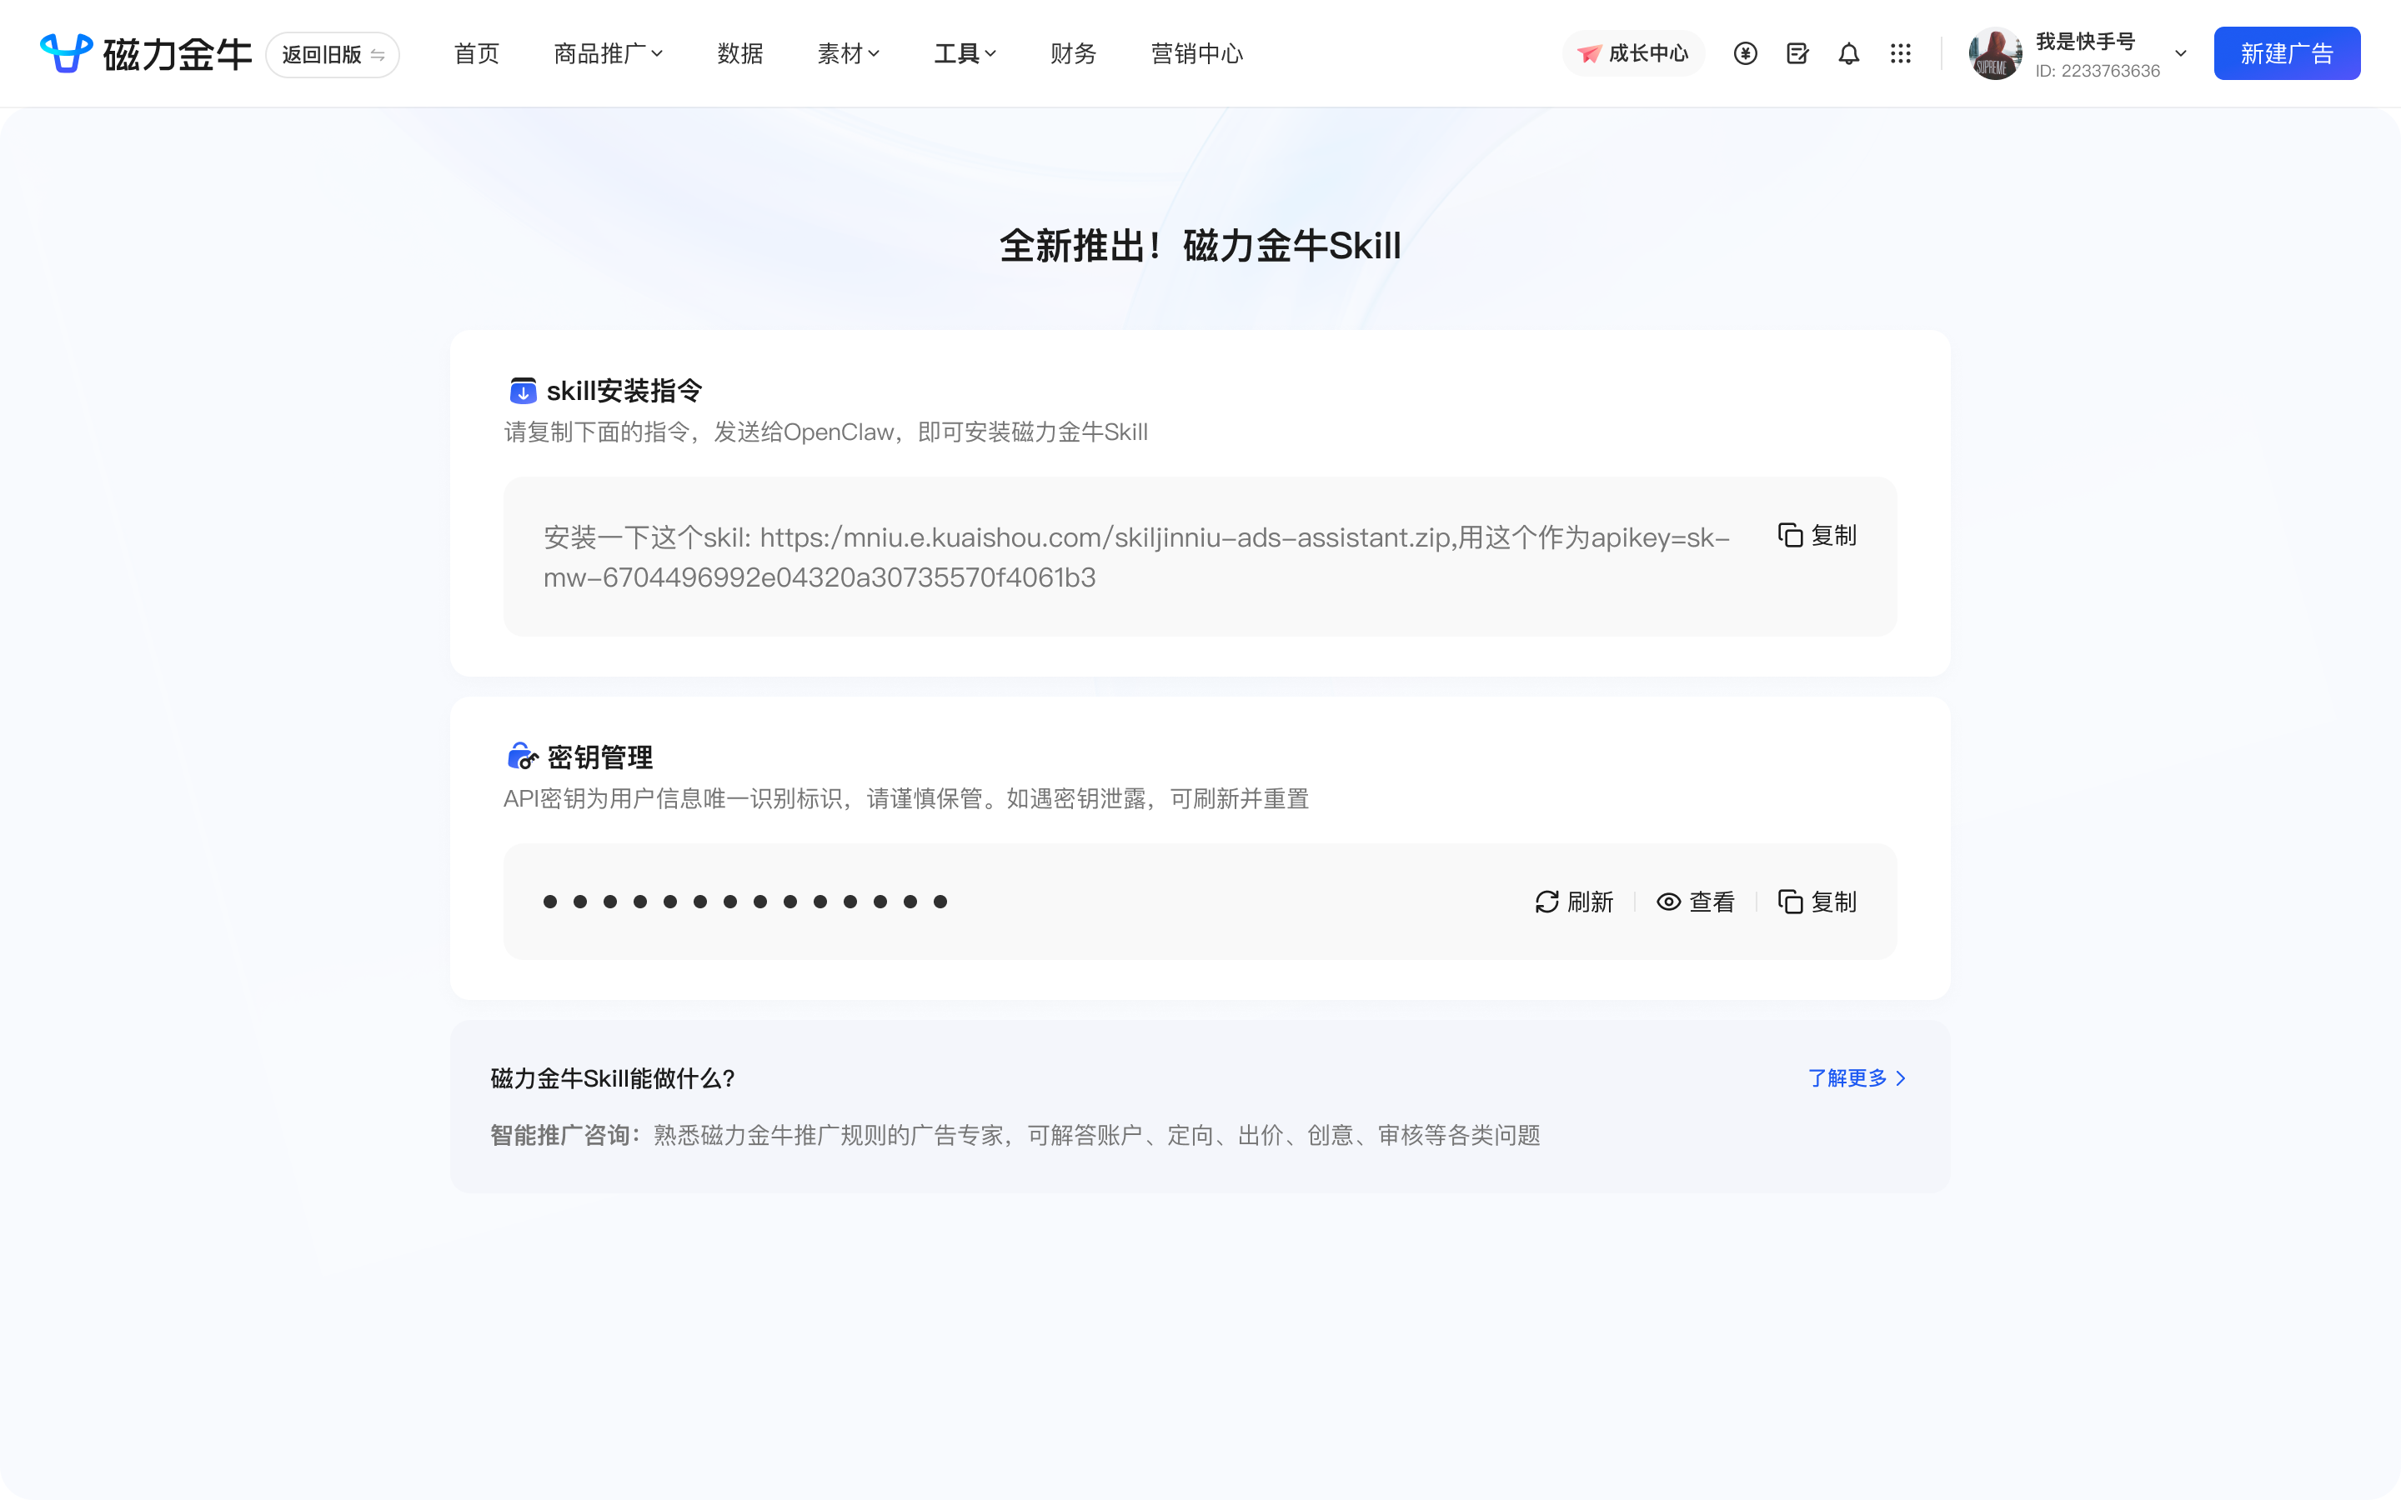This screenshot has width=2401, height=1500.
Task: Open the 首页 menu item
Action: click(x=476, y=53)
